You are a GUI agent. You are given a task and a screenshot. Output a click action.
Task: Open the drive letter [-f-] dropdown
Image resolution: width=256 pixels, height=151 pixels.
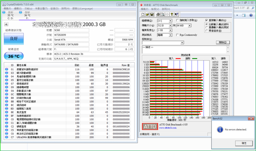pyautogui.click(x=170, y=21)
